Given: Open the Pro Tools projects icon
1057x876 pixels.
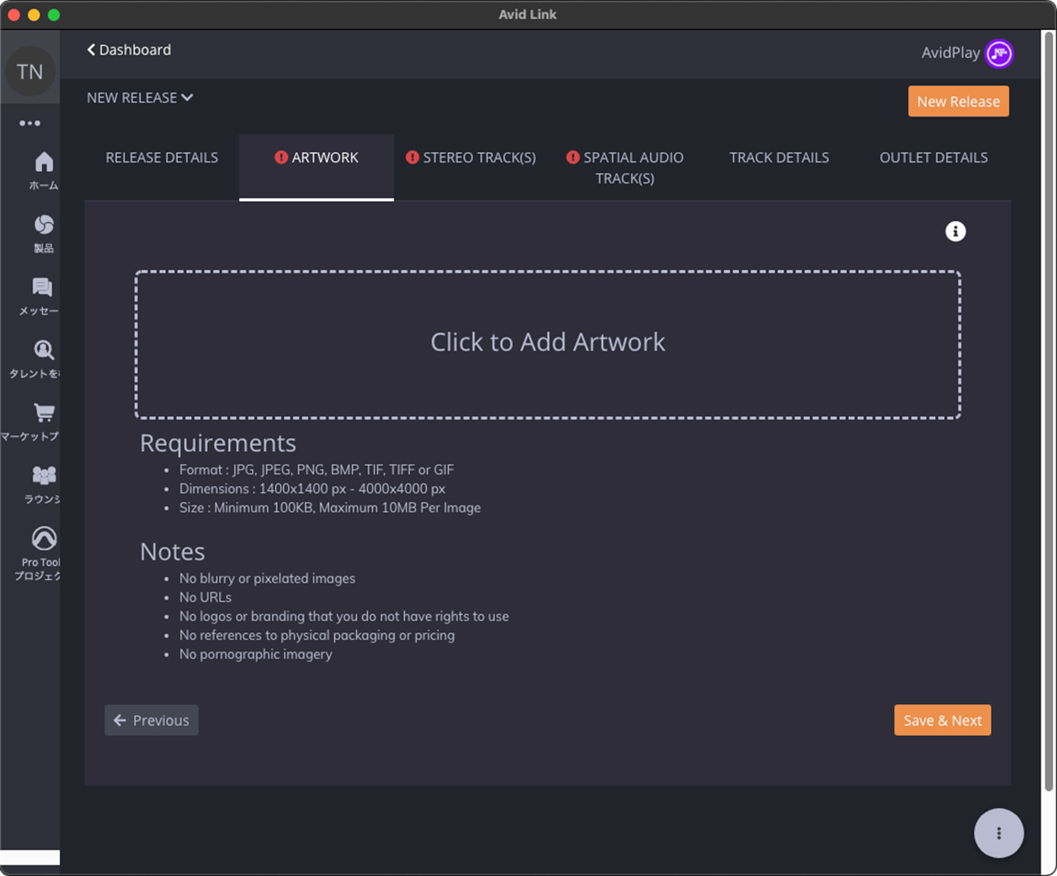Looking at the screenshot, I should tap(43, 539).
